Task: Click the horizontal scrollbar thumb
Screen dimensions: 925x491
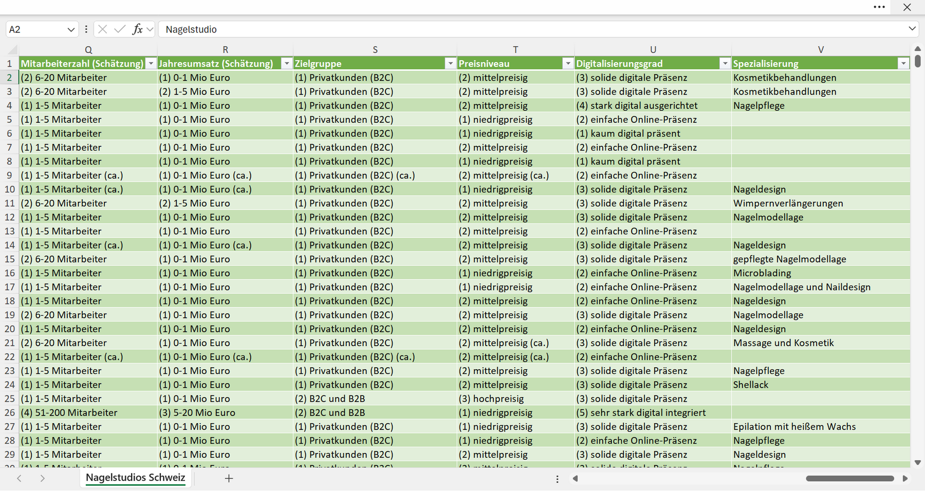Action: pyautogui.click(x=850, y=479)
